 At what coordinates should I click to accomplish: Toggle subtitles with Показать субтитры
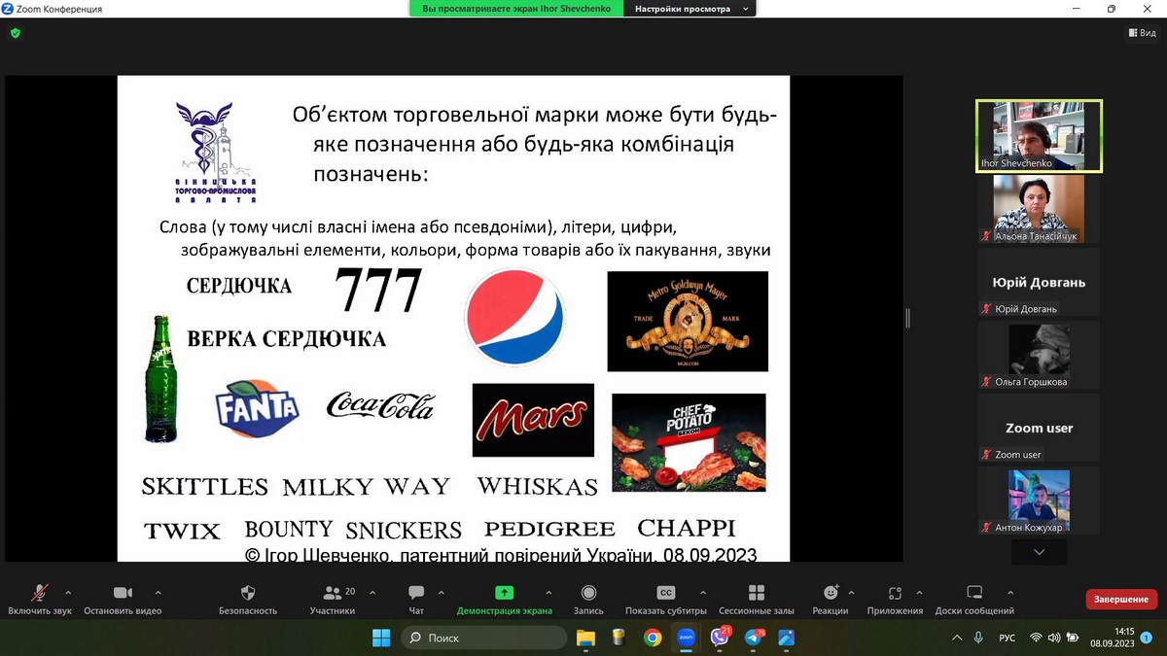click(x=666, y=593)
